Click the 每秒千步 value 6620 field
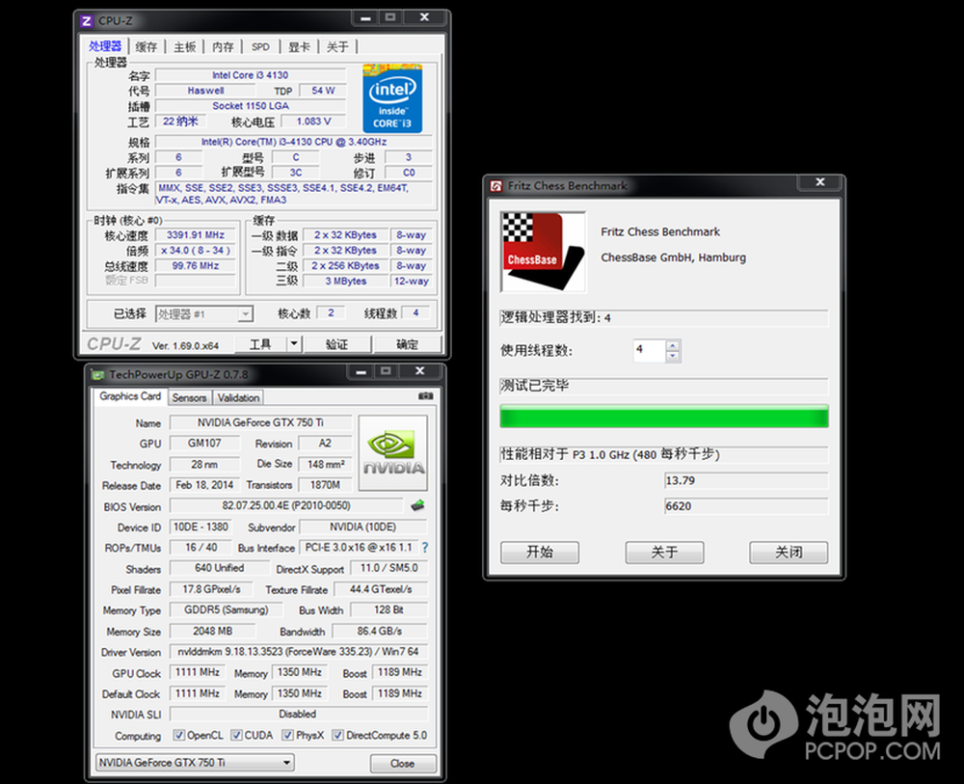Screen dimensions: 964x784 (746, 506)
